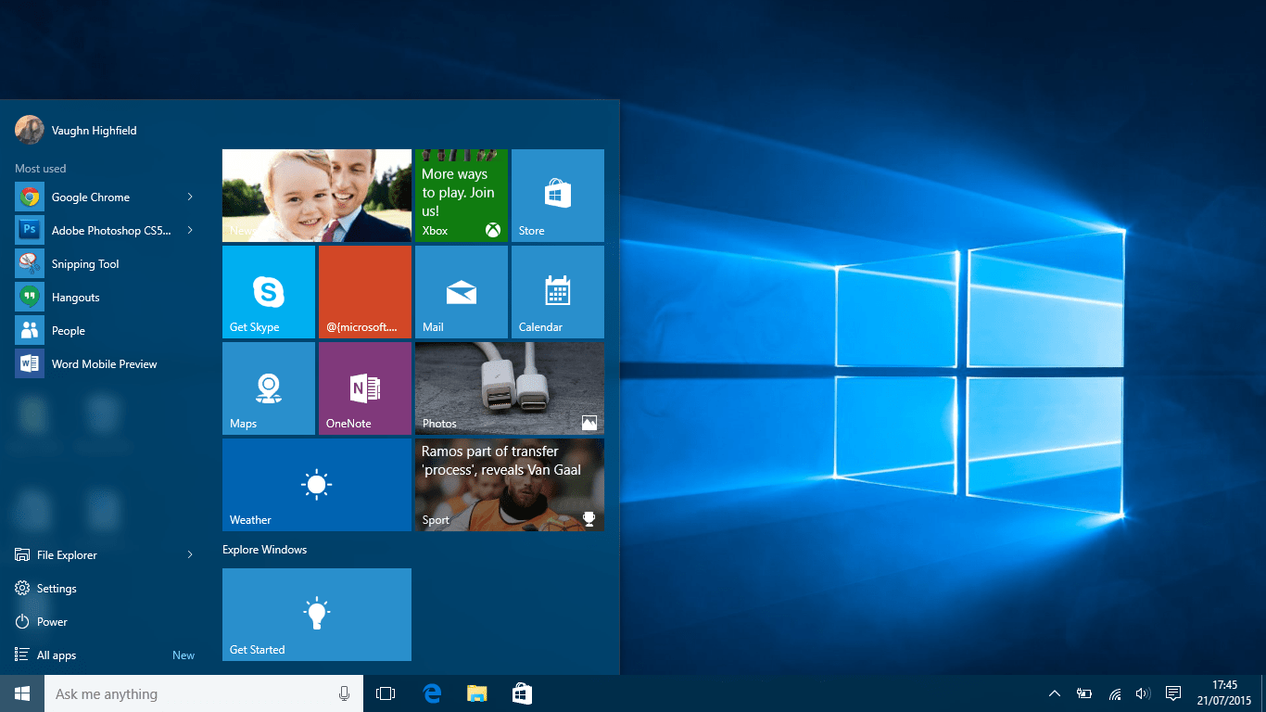
Task: Open the Get Started tile
Action: tap(317, 615)
